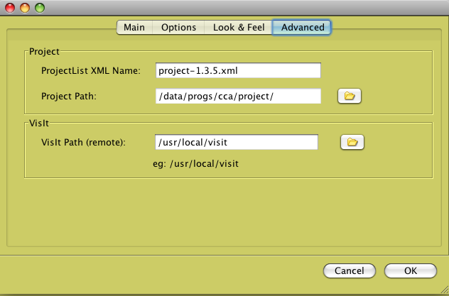The height and width of the screenshot is (296, 449).
Task: Click into the Project Path text field
Action: pos(238,96)
